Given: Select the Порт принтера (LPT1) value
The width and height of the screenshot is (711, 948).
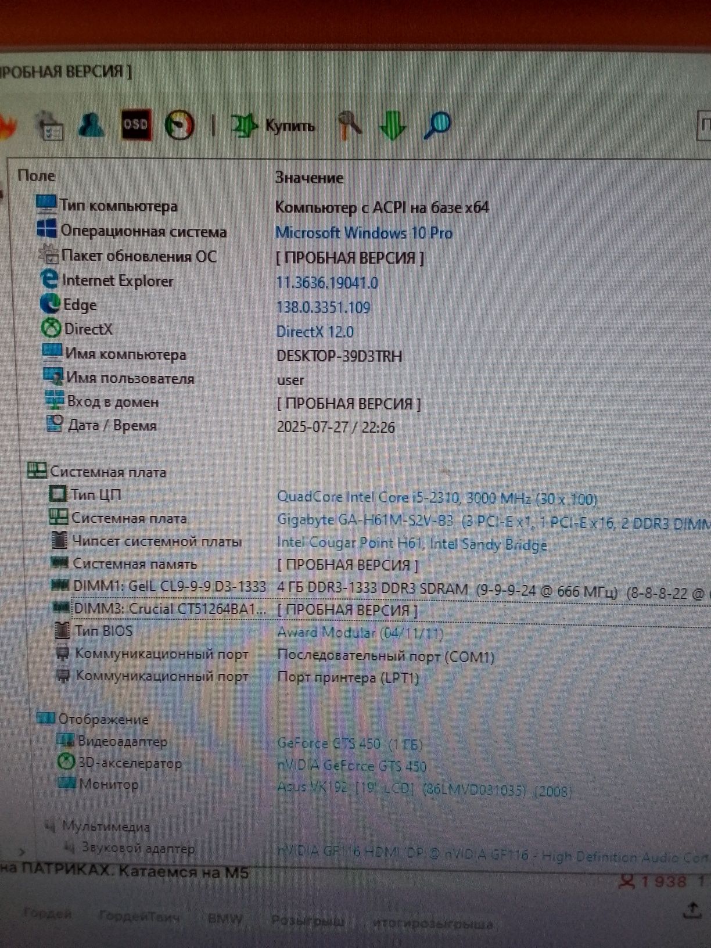Looking at the screenshot, I should pyautogui.click(x=348, y=678).
